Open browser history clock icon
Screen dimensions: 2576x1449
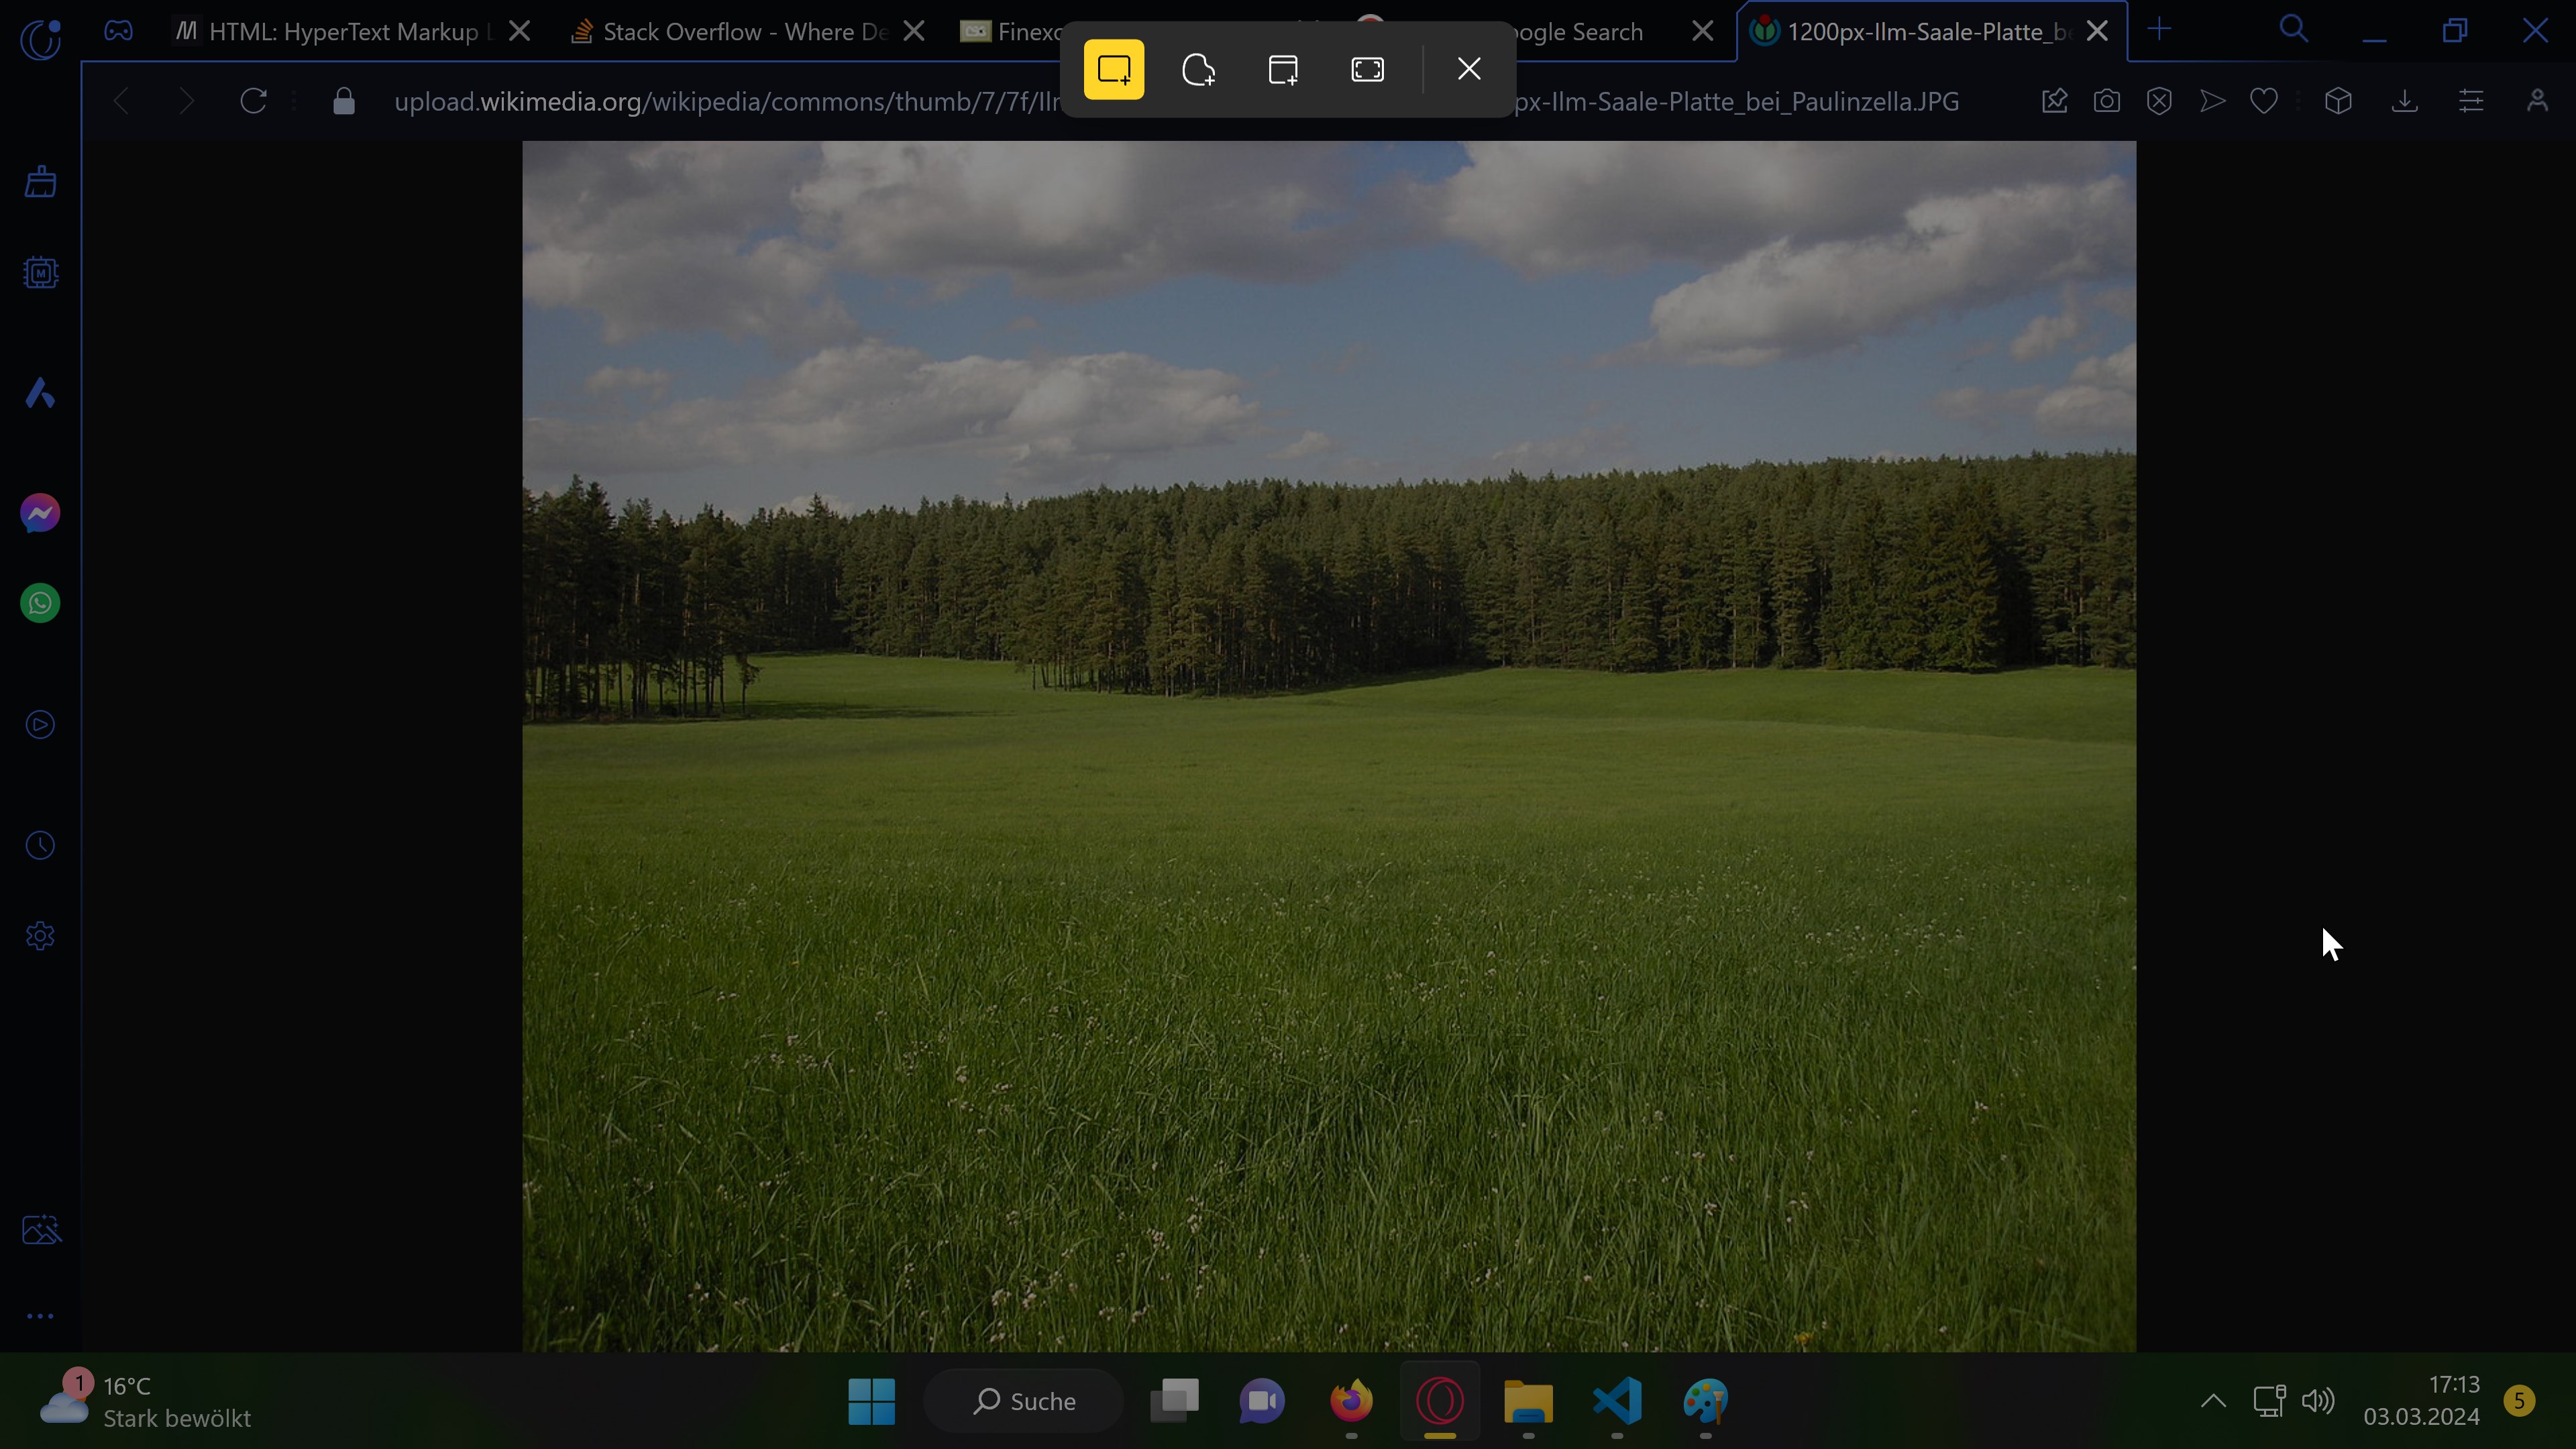coord(40,845)
